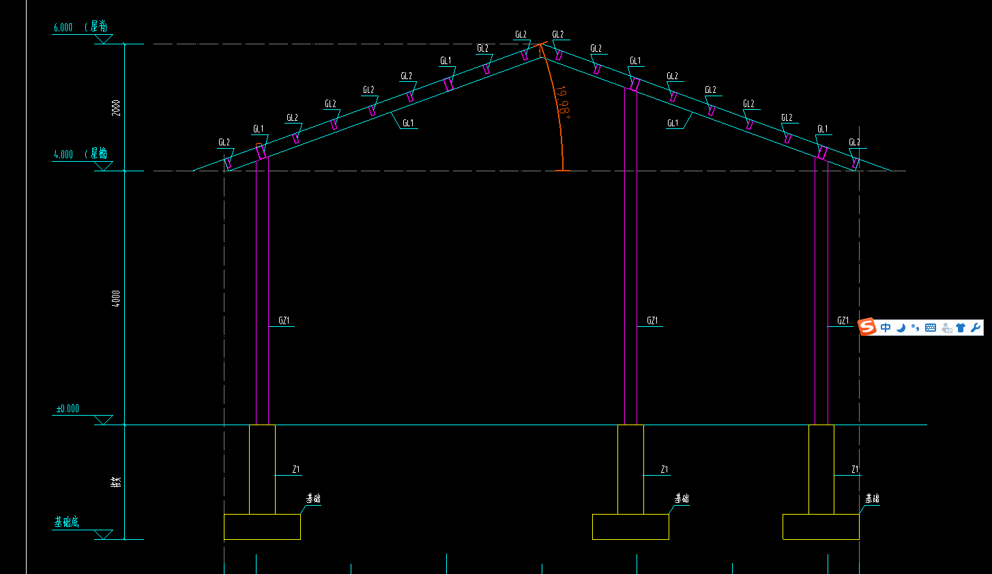Select the orange 19.98° angle dimension text
The width and height of the screenshot is (992, 574).
pyautogui.click(x=564, y=102)
